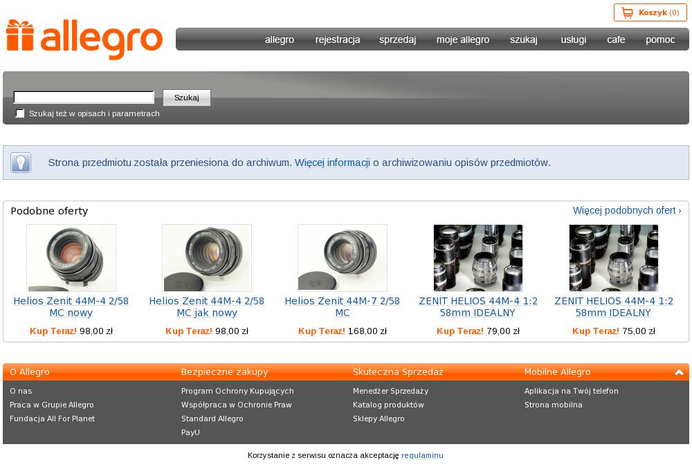The height and width of the screenshot is (469, 692).
Task: Open the cafe menu item
Action: pyautogui.click(x=616, y=39)
